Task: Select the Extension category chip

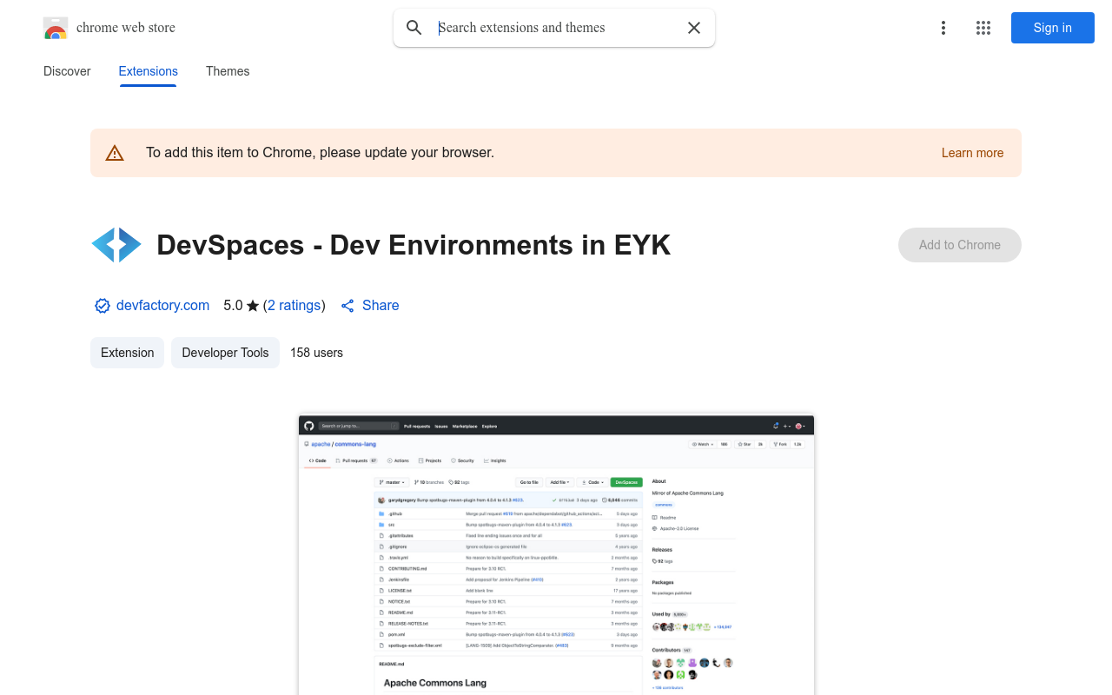Action: (x=127, y=353)
